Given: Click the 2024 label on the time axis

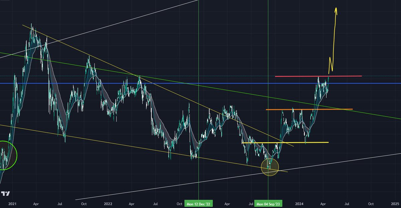Looking at the screenshot, I should [x=300, y=204].
